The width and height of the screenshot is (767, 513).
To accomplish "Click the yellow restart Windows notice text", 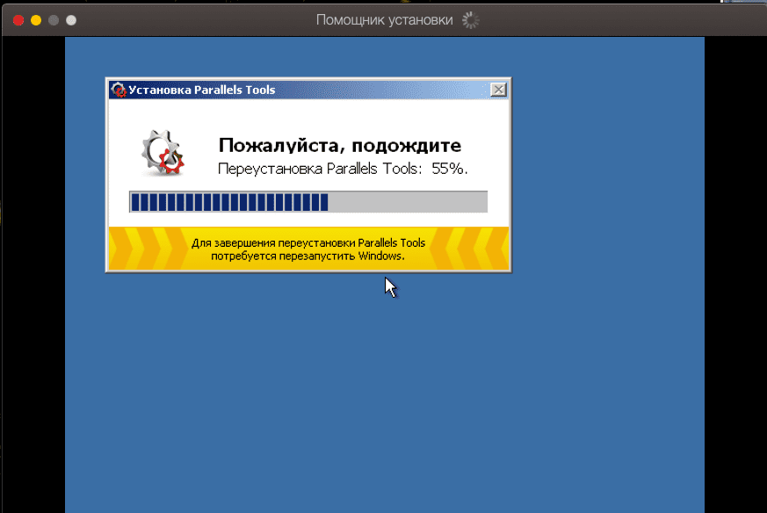I will [308, 249].
